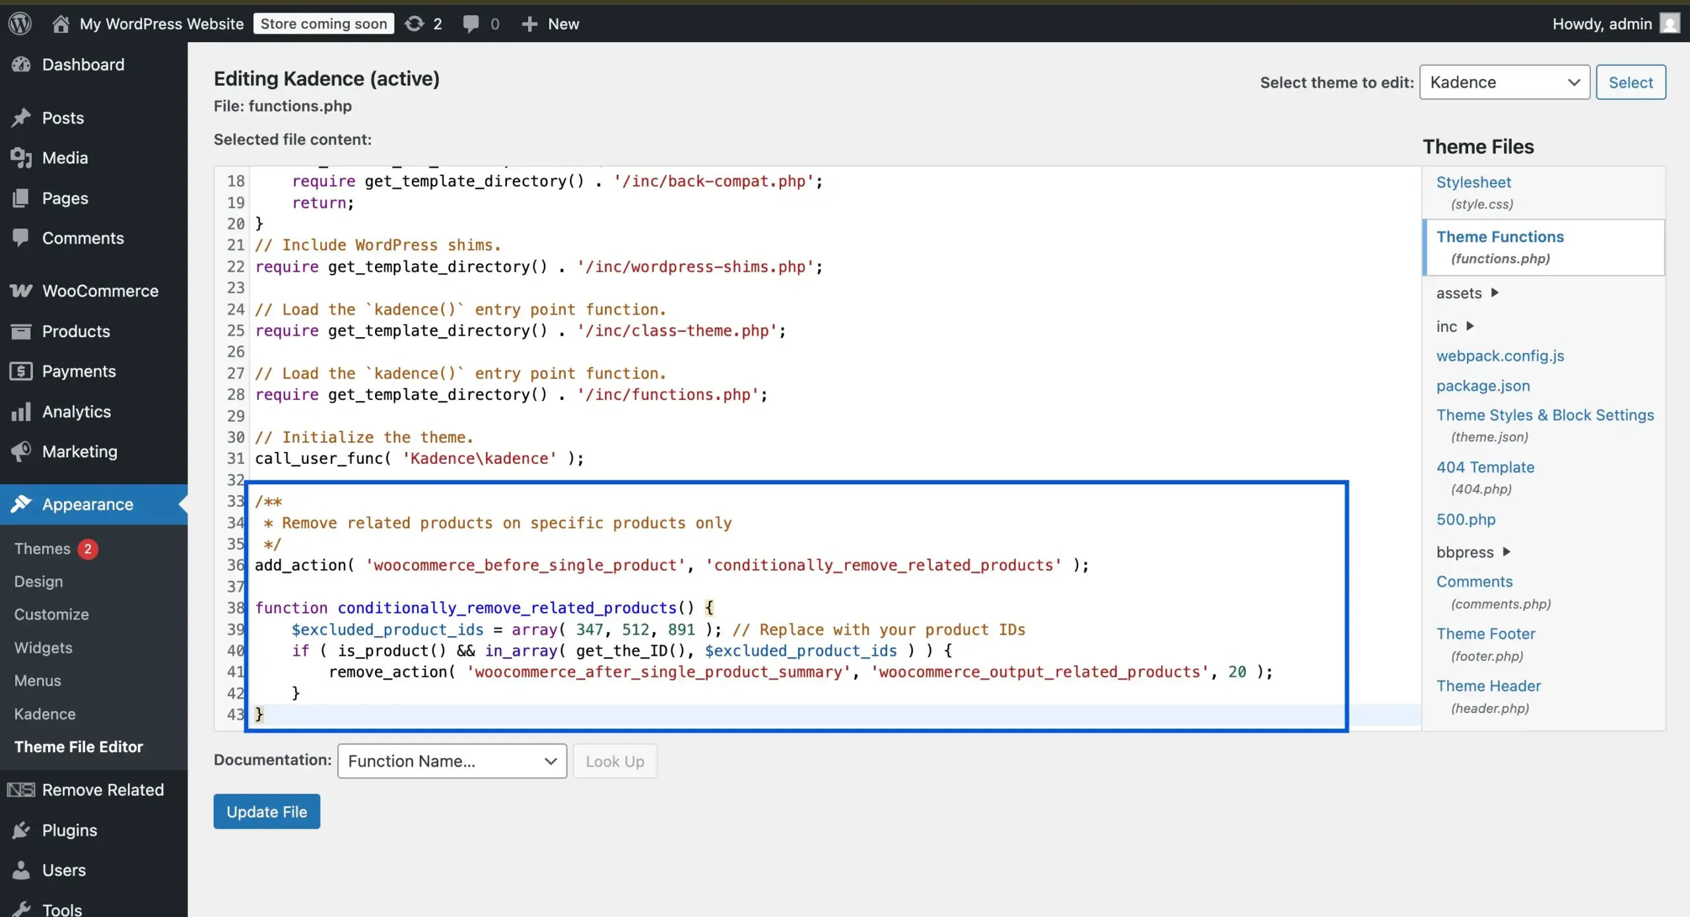
Task: Open the Customize submenu item
Action: [x=51, y=614]
